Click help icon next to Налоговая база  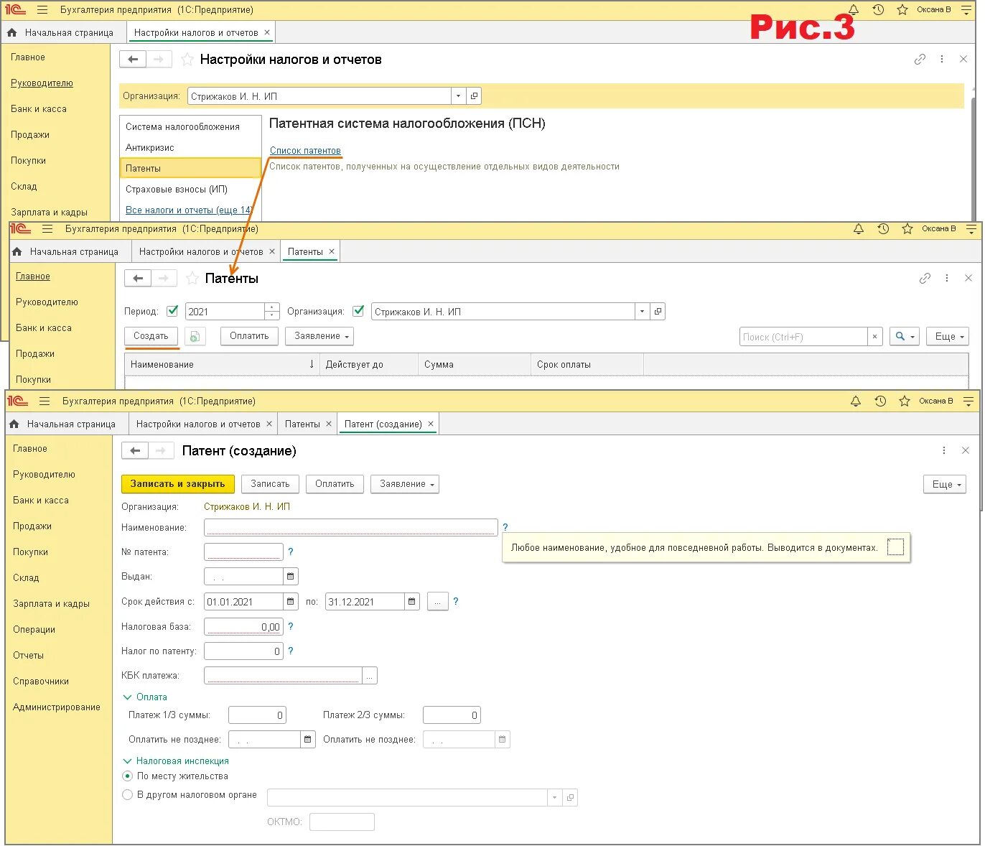pyautogui.click(x=291, y=626)
